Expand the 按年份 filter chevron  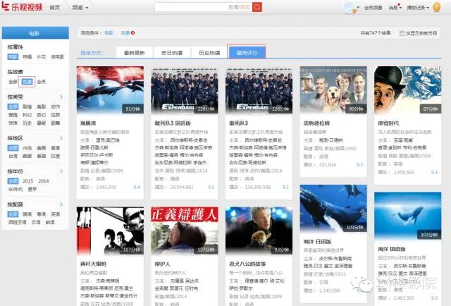(x=61, y=171)
